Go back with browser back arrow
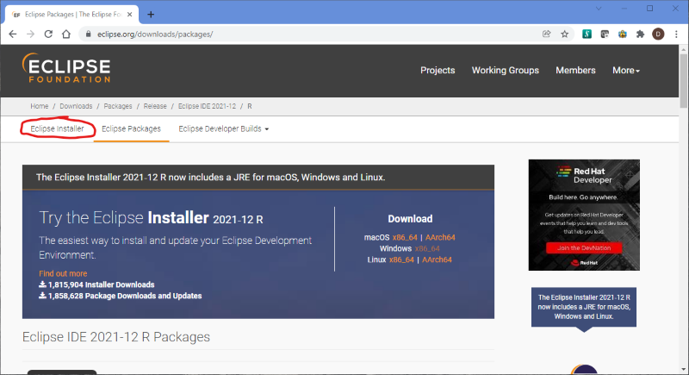The image size is (689, 375). [12, 34]
